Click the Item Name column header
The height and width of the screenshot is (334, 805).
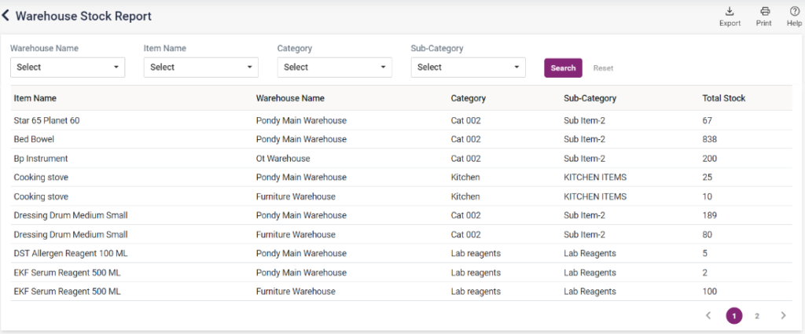[35, 98]
